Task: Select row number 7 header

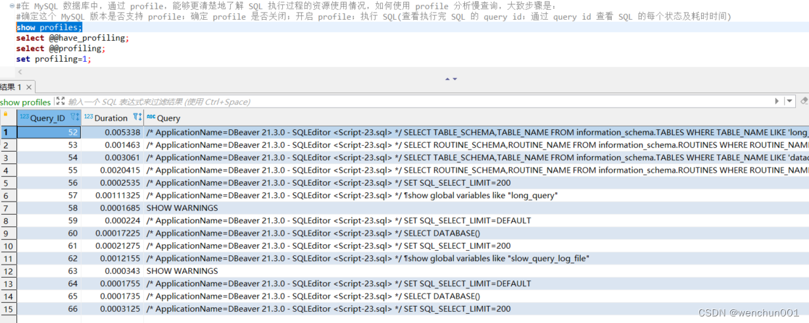Action: coord(8,208)
